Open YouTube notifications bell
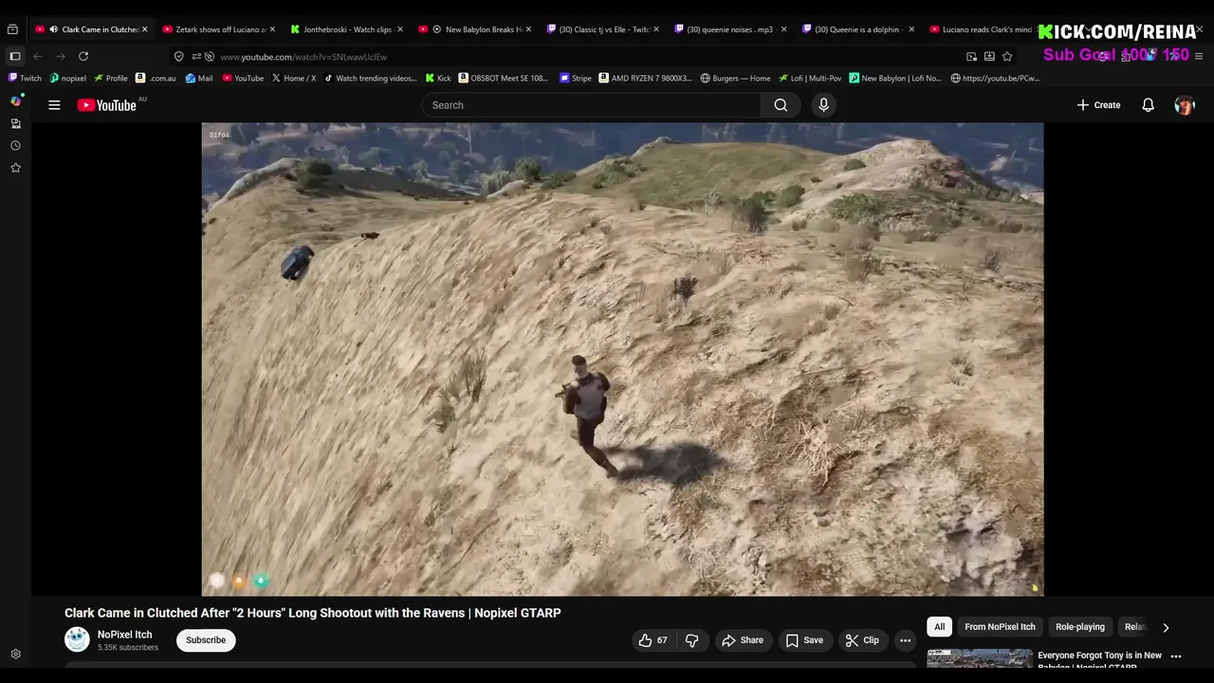Screen dimensions: 1214x683 tap(1148, 105)
